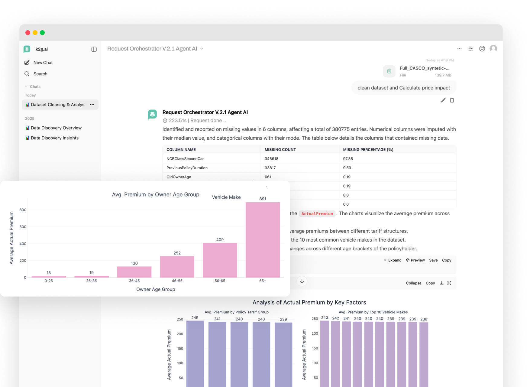Click the Analysis of Actual Premium chart title
The image size is (527, 387).
[309, 302]
